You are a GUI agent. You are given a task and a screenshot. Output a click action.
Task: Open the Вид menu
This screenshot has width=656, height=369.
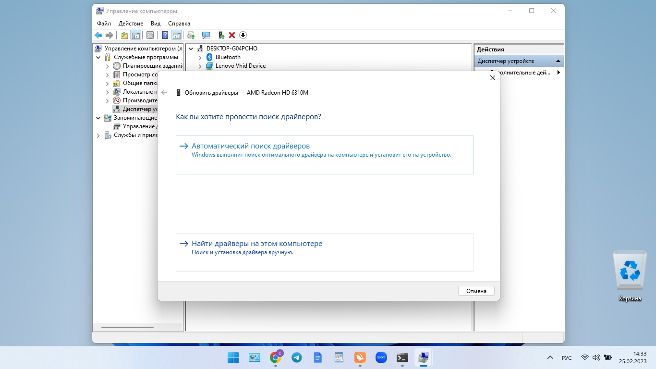pos(156,24)
